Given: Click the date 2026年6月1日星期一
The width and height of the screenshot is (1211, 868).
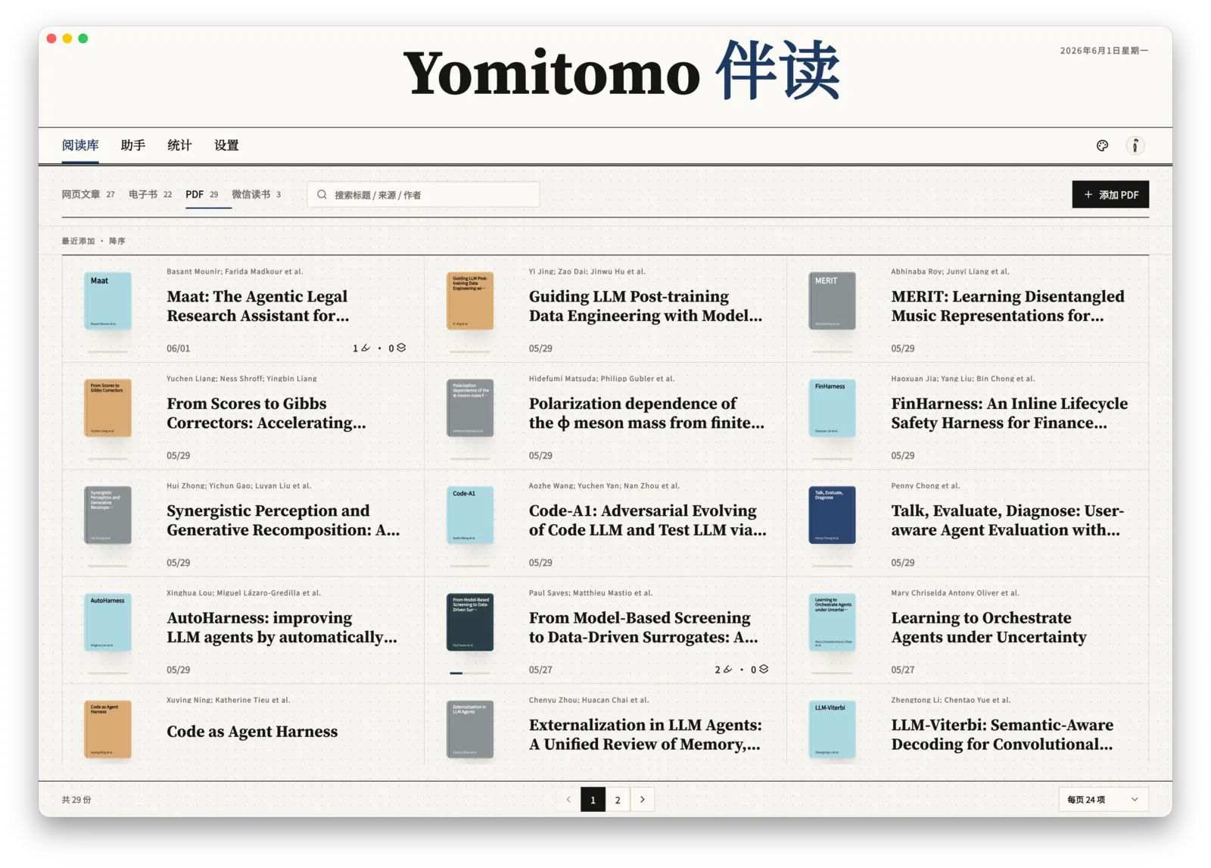Looking at the screenshot, I should coord(1104,51).
